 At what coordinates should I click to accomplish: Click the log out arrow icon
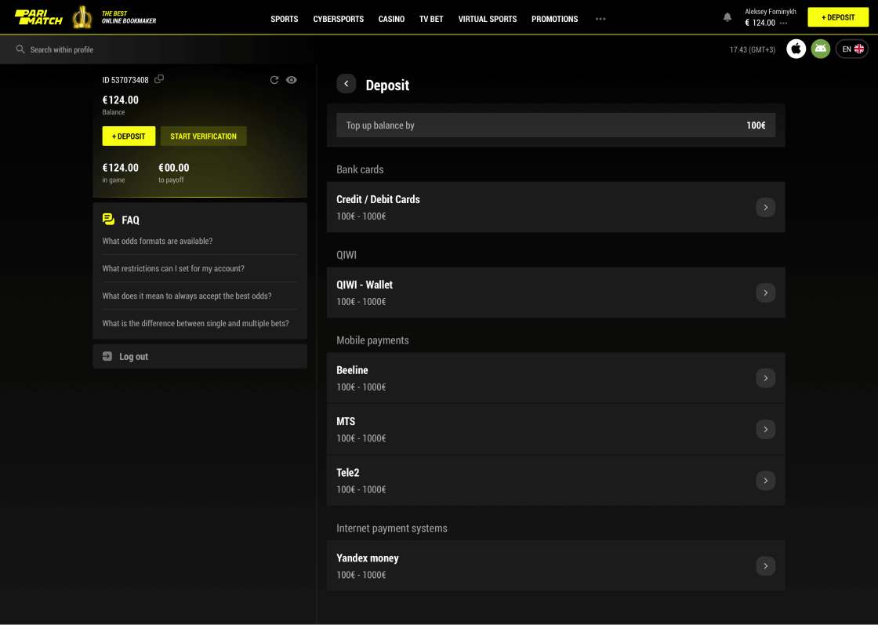(x=107, y=356)
